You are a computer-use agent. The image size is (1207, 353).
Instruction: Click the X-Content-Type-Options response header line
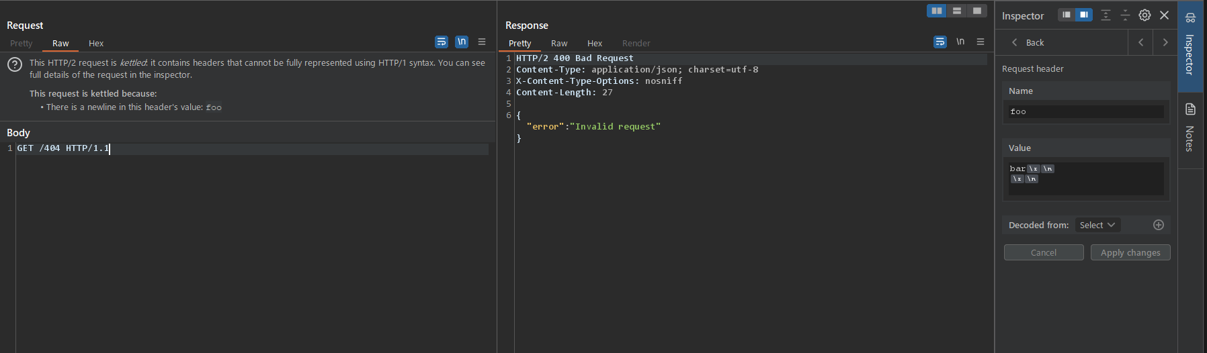pos(599,81)
